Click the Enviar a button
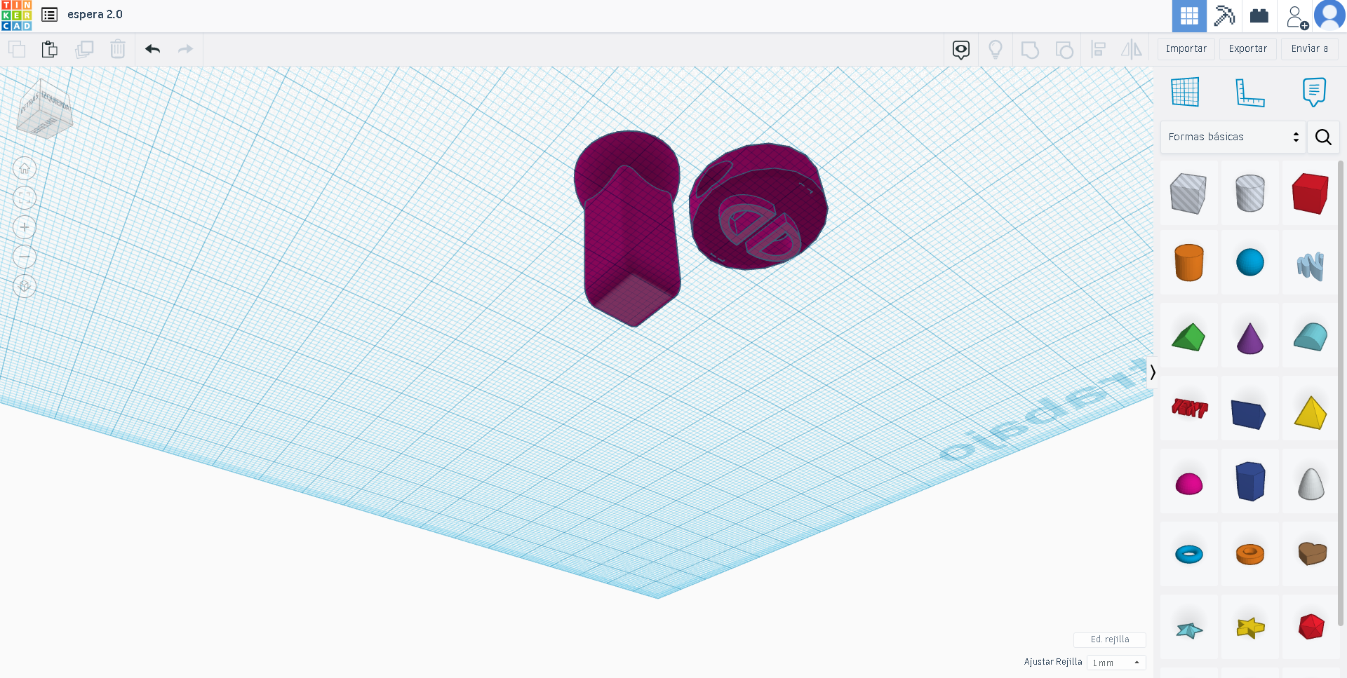The height and width of the screenshot is (678, 1347). pos(1310,49)
